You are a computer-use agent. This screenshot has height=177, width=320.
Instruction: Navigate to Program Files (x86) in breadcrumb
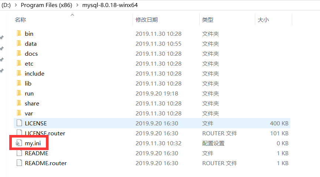click(x=47, y=5)
